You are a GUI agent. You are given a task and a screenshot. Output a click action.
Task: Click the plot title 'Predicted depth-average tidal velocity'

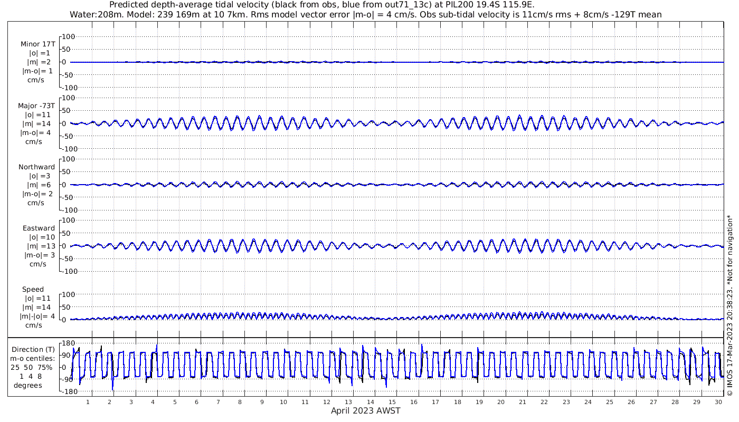click(322, 5)
